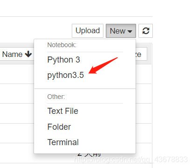The image size is (192, 168).
Task: Refresh the notebook list icon
Action: [x=146, y=31]
